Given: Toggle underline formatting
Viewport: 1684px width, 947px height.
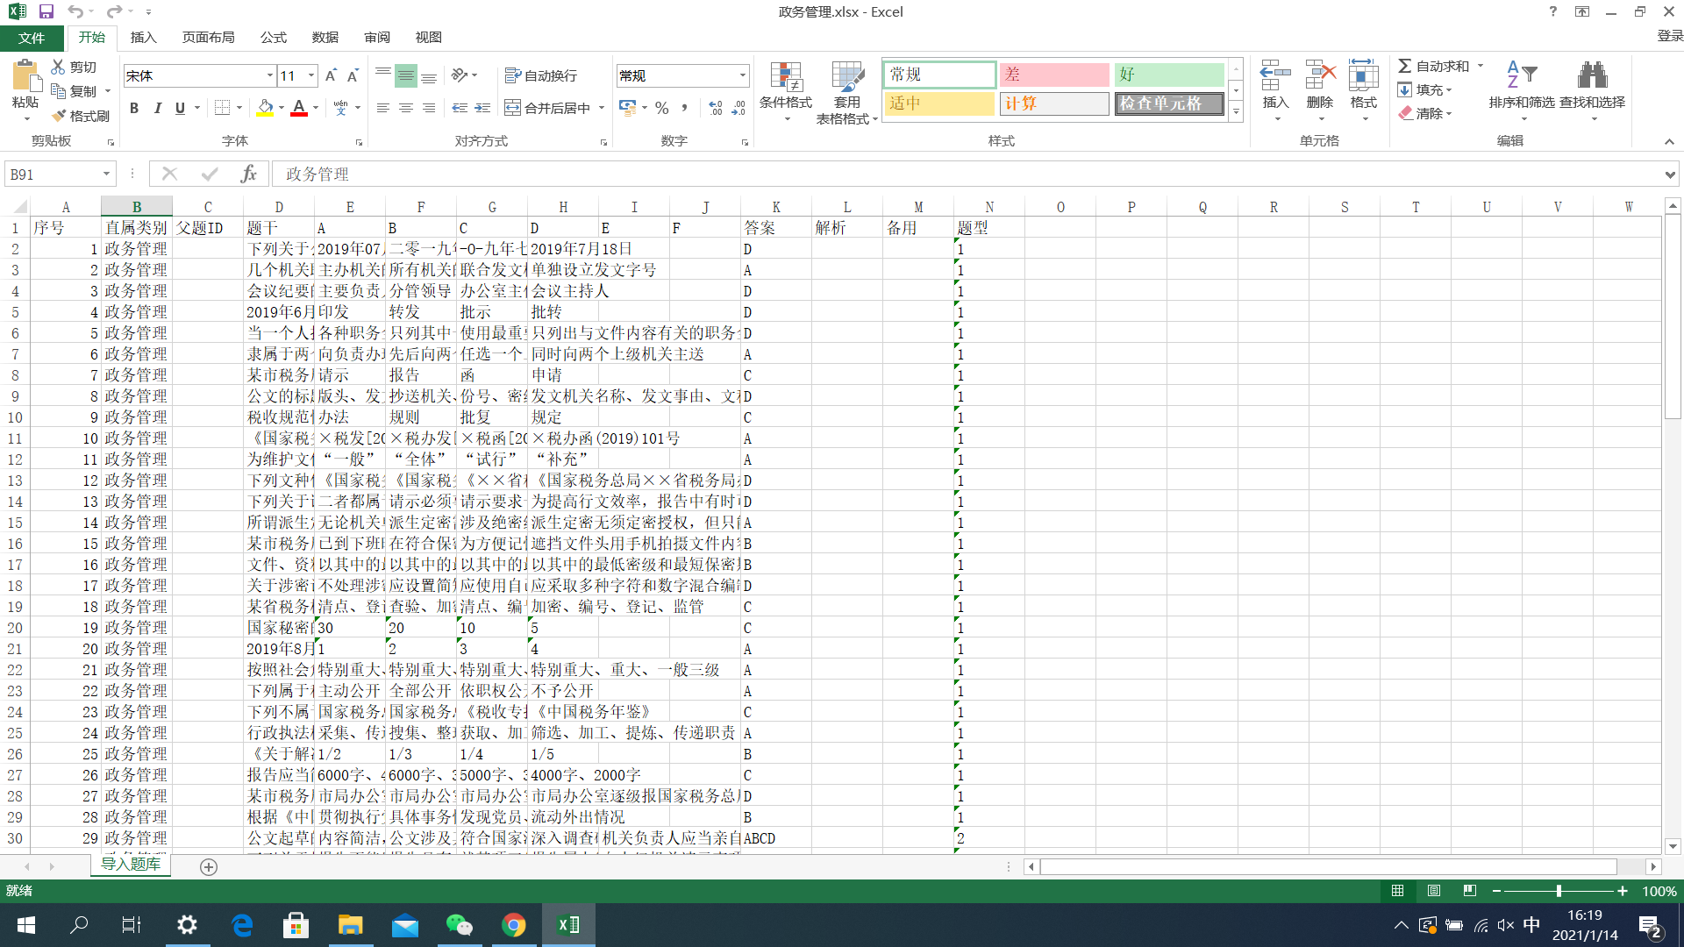Looking at the screenshot, I should click(180, 108).
